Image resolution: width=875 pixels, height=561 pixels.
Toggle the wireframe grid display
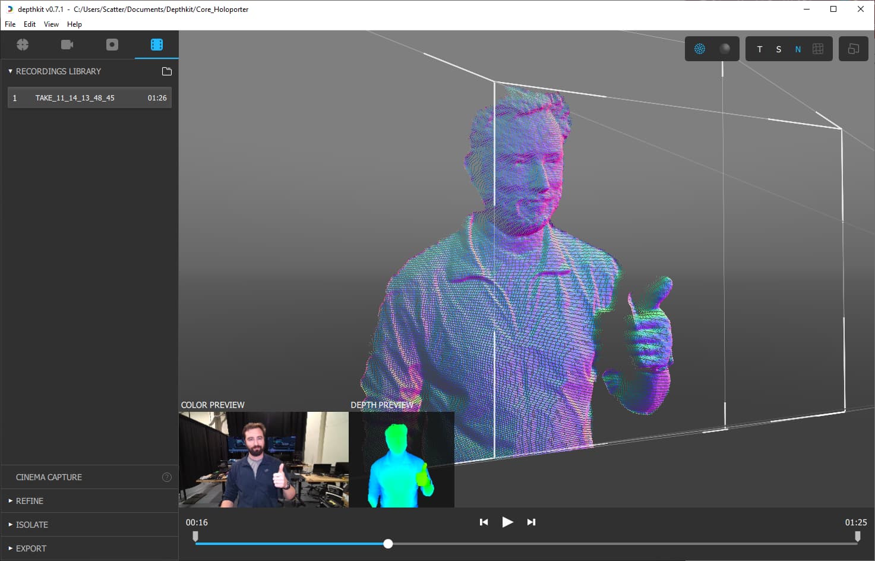click(818, 49)
